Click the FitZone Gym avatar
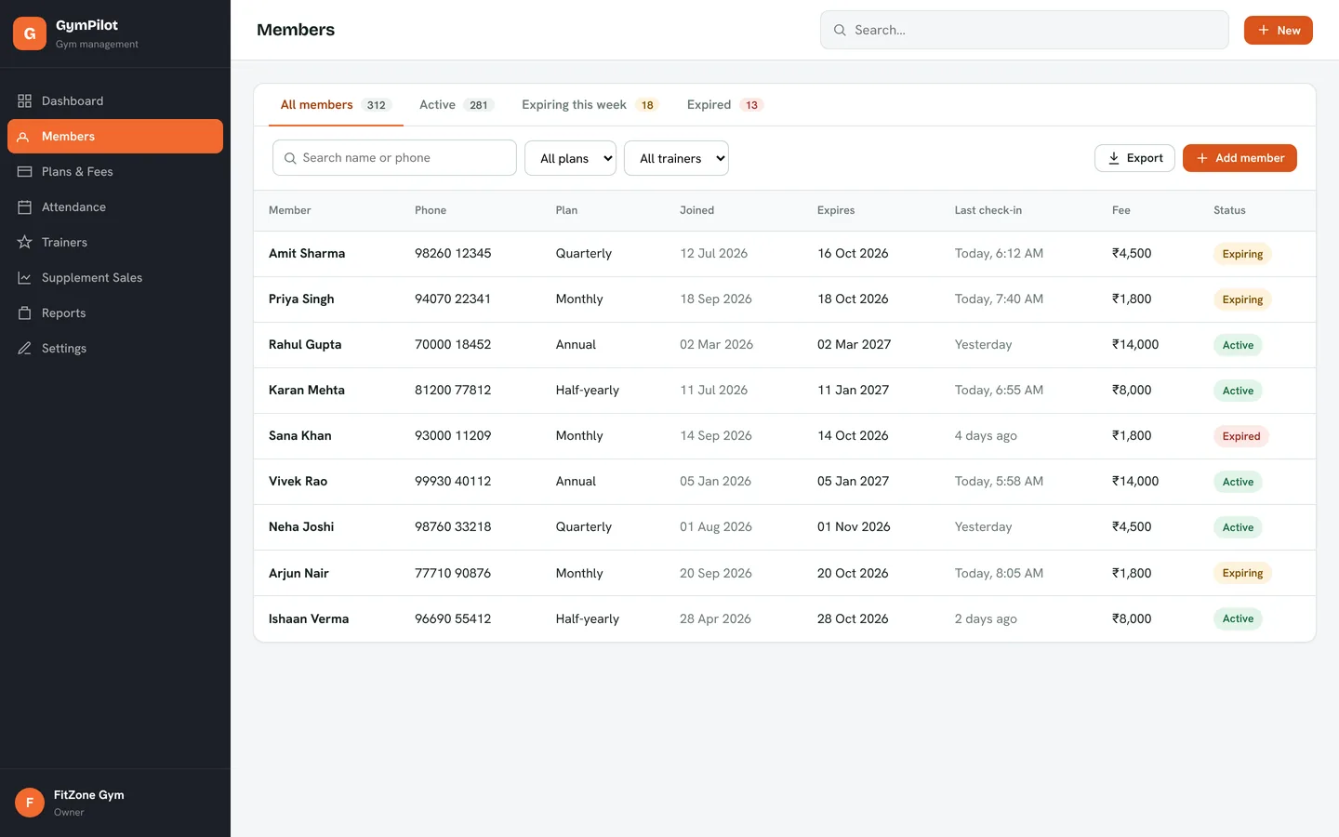 (x=30, y=803)
